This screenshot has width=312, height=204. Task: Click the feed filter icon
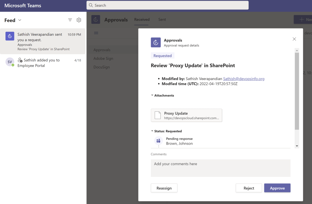[70, 20]
